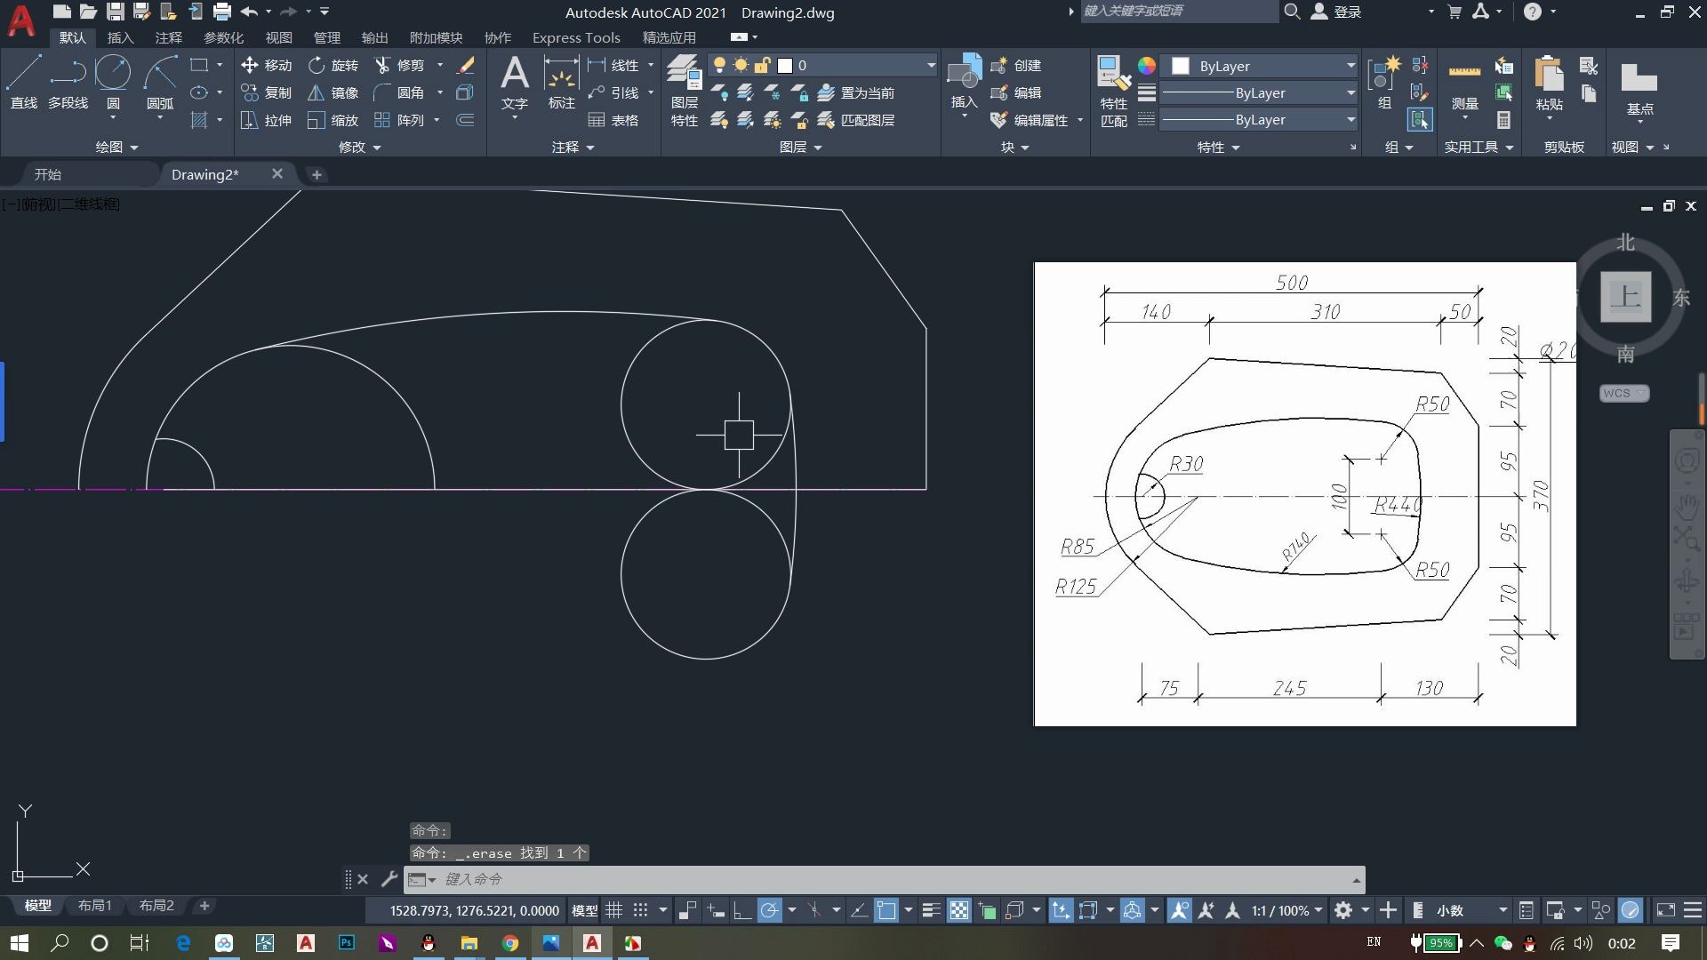Toggle ortho mode in status bar

742,910
